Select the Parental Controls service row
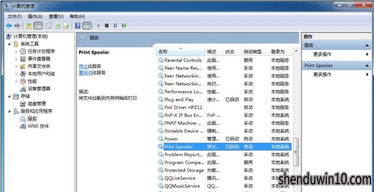The width and height of the screenshot is (374, 192). pyautogui.click(x=225, y=60)
